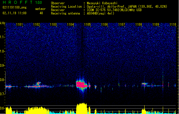Click the 1.0 frequency axis label
Viewport: 179px width, 114px height.
3,51
